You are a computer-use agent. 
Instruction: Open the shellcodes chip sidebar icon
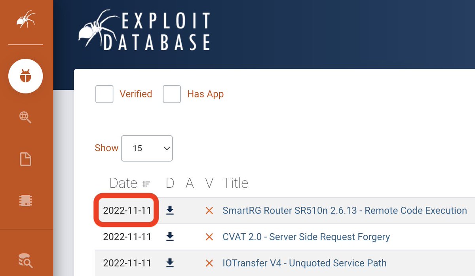[x=25, y=201]
